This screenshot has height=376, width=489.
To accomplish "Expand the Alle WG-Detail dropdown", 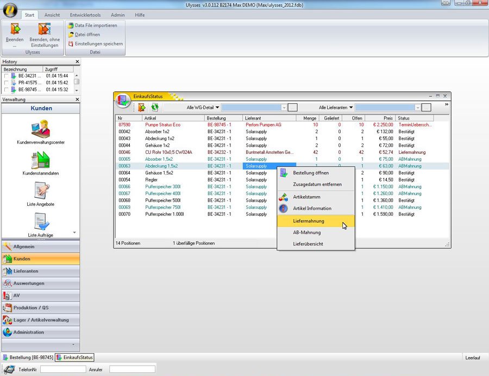I will (x=203, y=108).
